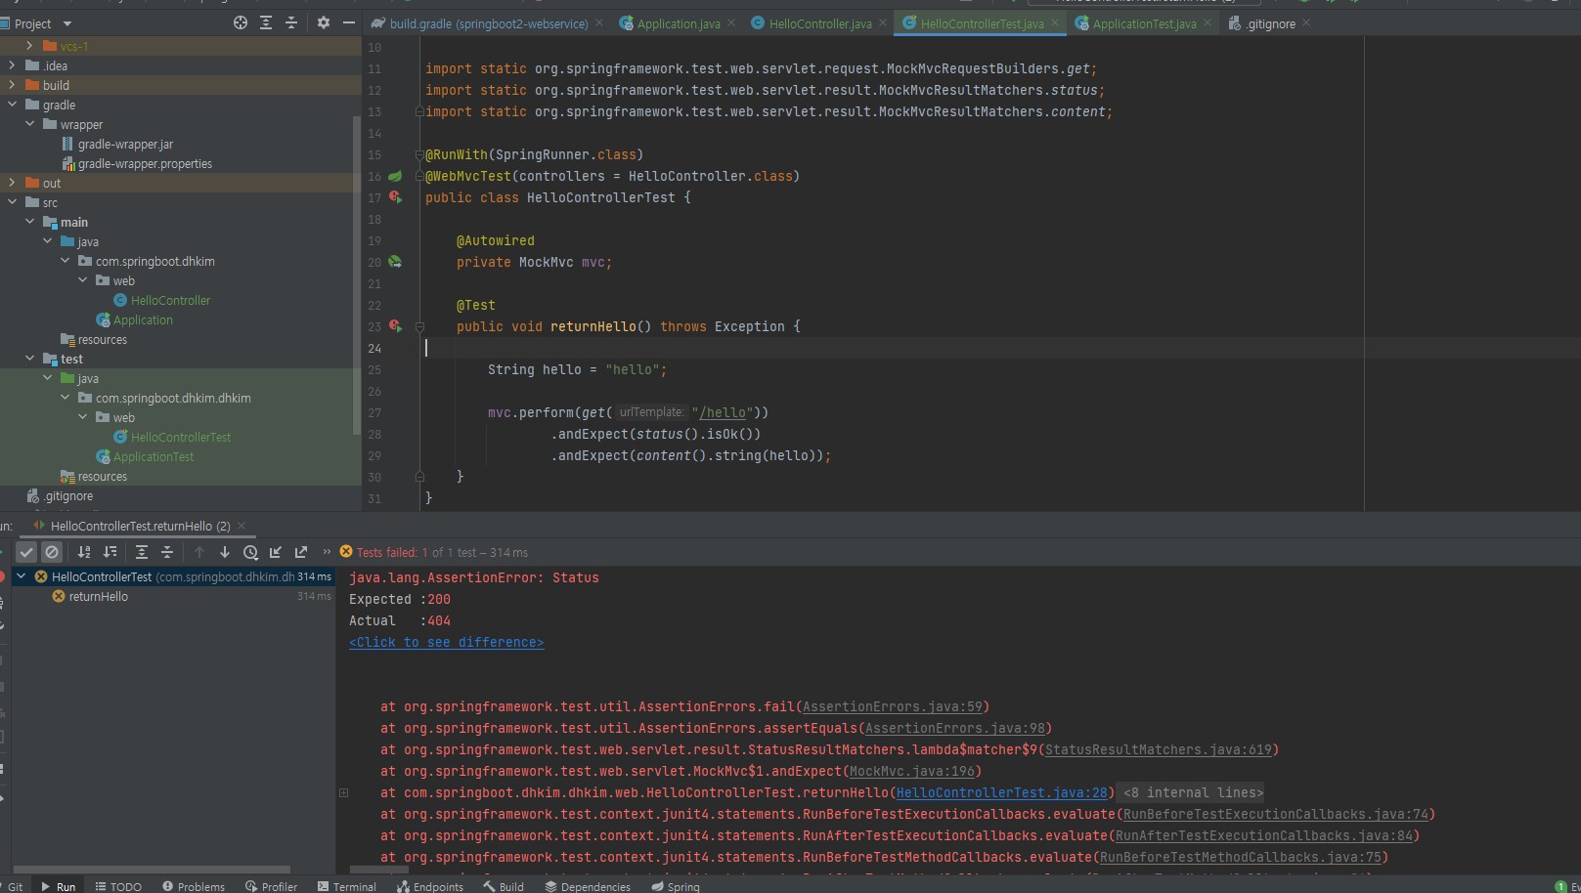The image size is (1581, 893).
Task: Collapse the src folder
Action: click(x=12, y=202)
